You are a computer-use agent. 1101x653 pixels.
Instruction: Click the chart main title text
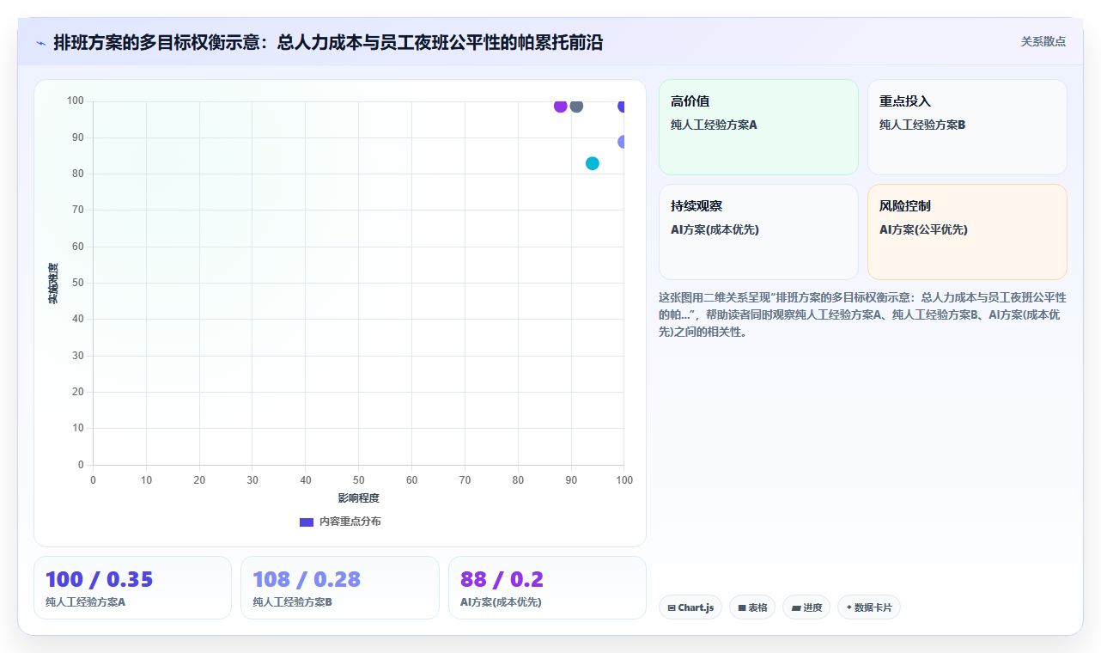click(x=328, y=42)
